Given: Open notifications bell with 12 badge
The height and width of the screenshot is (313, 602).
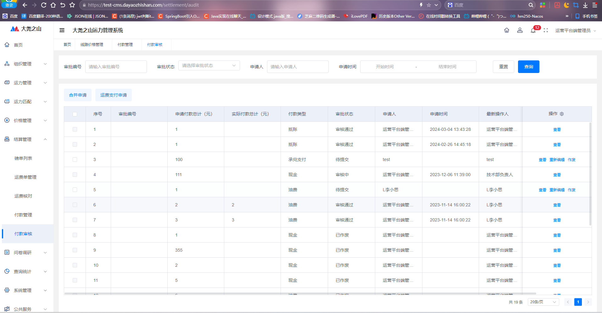Looking at the screenshot, I should [x=533, y=30].
